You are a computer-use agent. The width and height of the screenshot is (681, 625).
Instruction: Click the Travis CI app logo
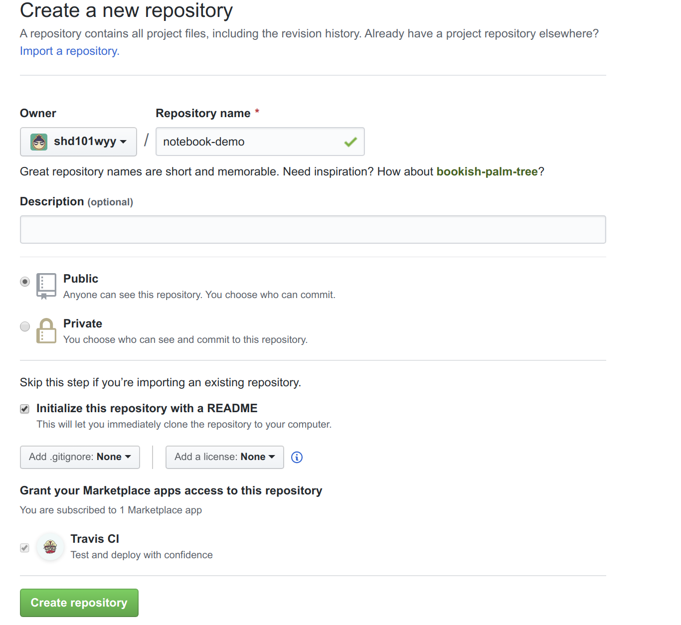pos(50,547)
